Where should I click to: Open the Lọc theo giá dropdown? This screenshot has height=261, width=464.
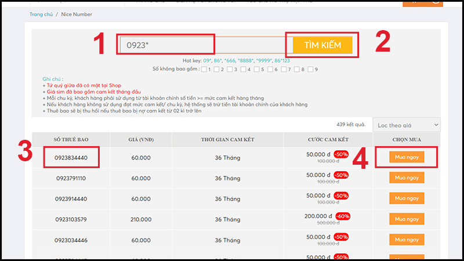(x=406, y=125)
